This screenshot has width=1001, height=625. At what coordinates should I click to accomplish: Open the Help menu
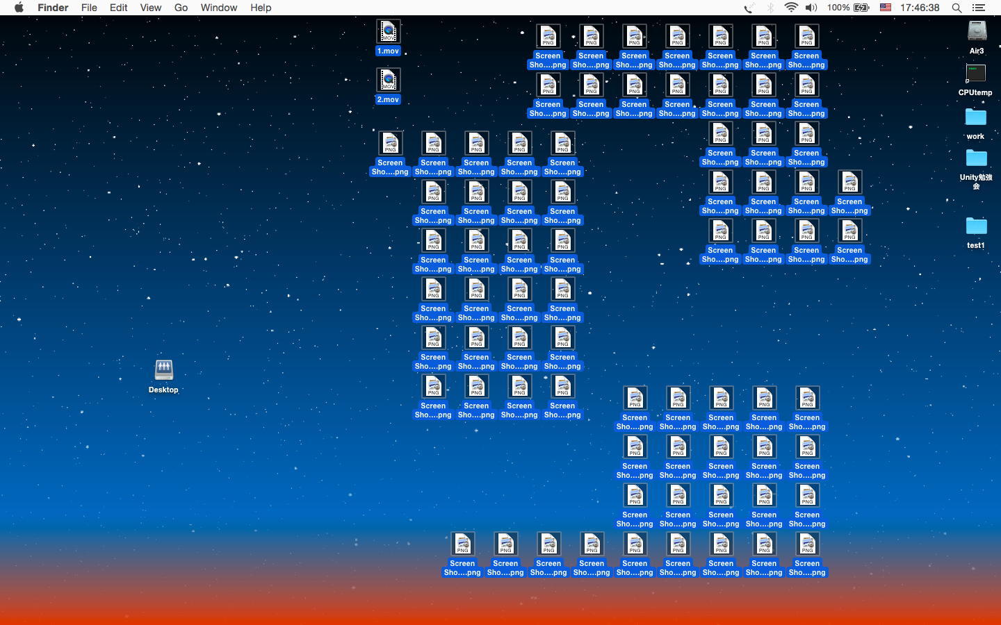click(x=261, y=8)
